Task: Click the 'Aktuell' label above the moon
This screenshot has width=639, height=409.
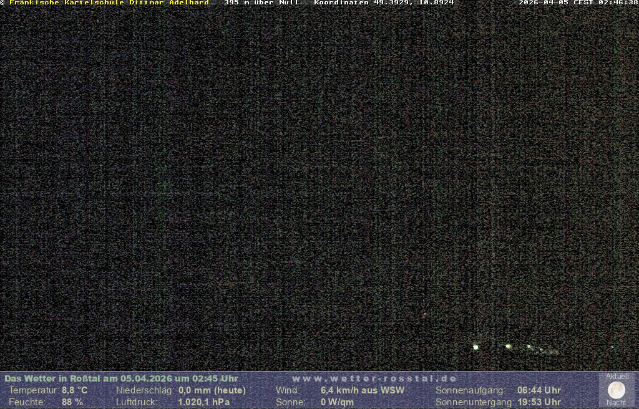Action: click(617, 377)
